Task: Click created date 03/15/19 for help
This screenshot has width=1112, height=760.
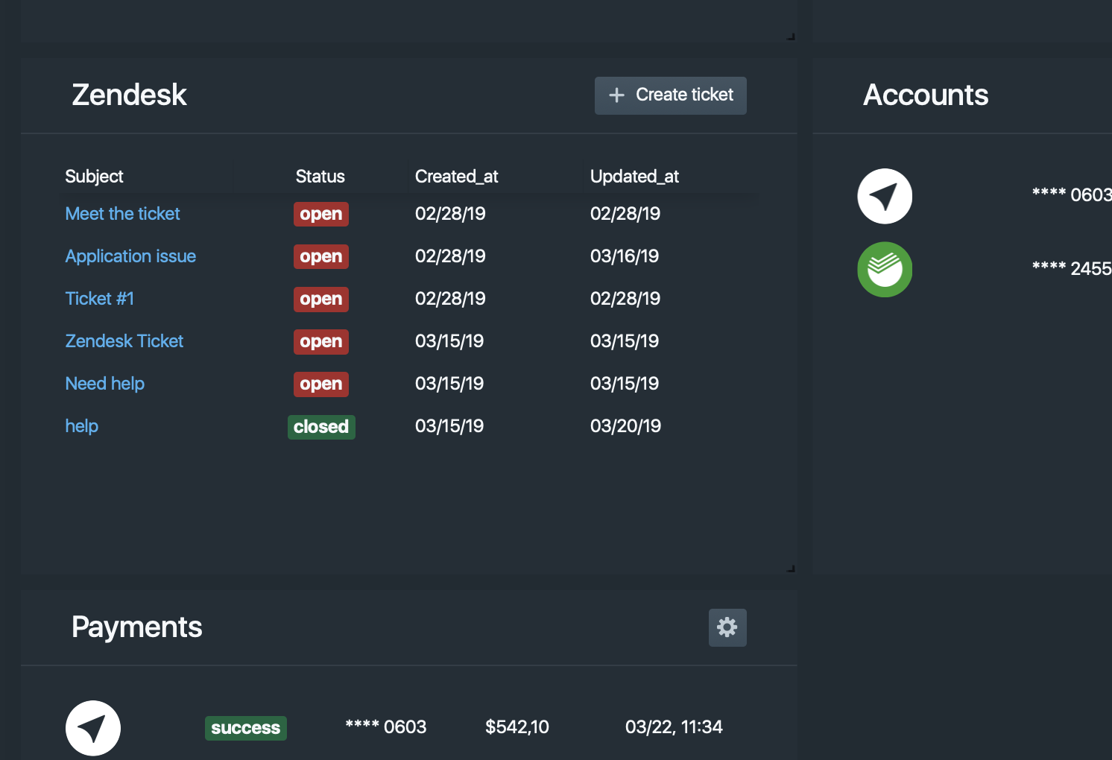Action: (449, 426)
